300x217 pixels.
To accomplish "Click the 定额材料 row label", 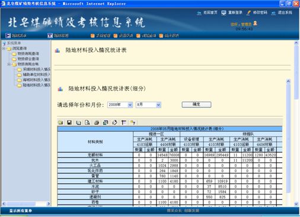I will pos(95,155).
